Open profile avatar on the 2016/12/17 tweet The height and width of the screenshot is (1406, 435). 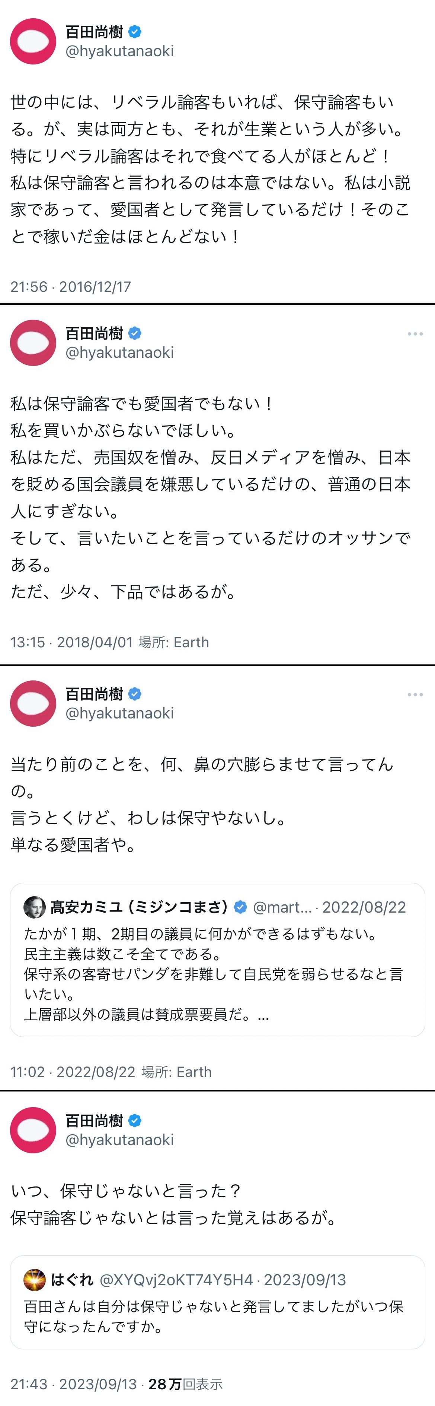(x=33, y=41)
